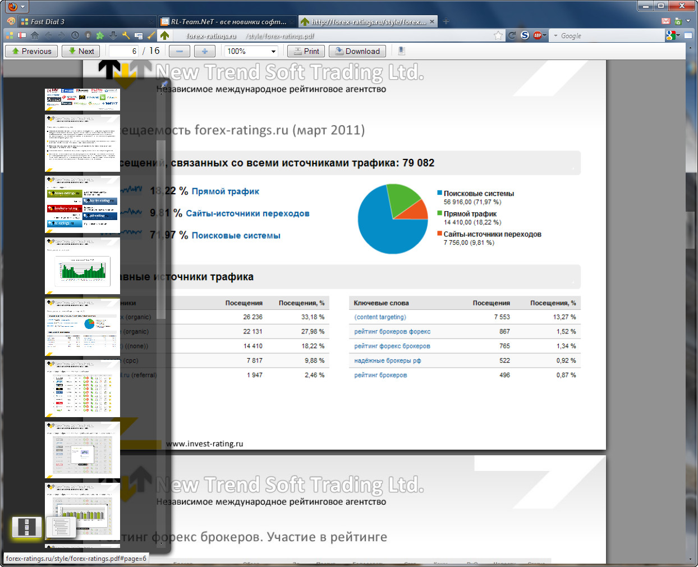This screenshot has width=698, height=567.
Task: Open search engine selector dropdown
Action: click(555, 36)
